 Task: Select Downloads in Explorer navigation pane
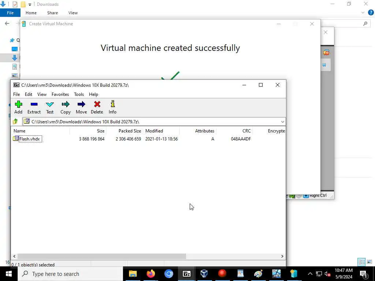(x=14, y=57)
